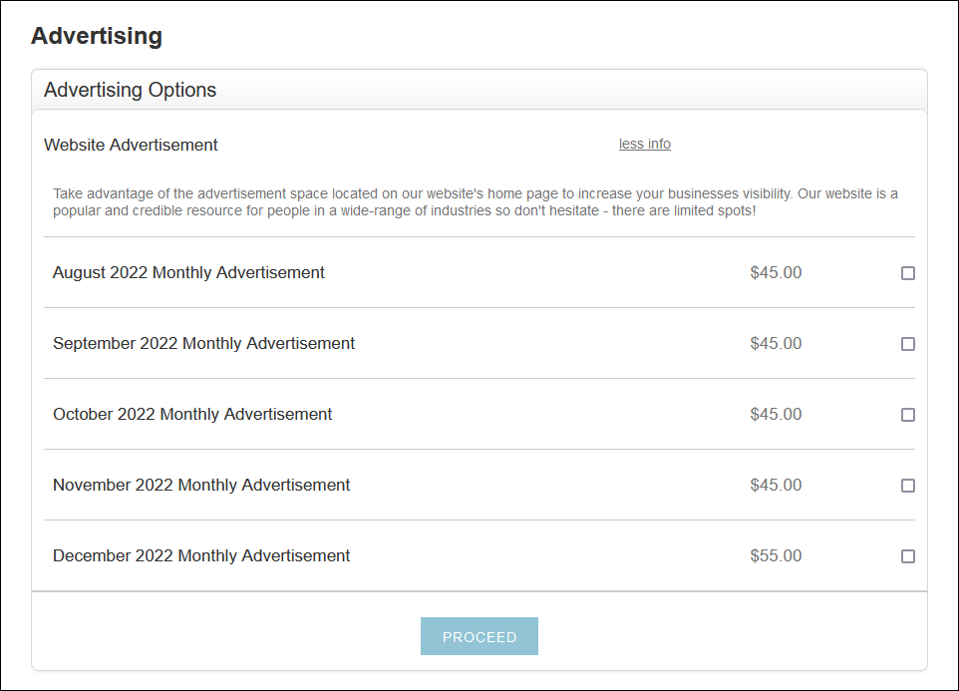Enable the October 2022 advertisement checkbox

[x=908, y=415]
